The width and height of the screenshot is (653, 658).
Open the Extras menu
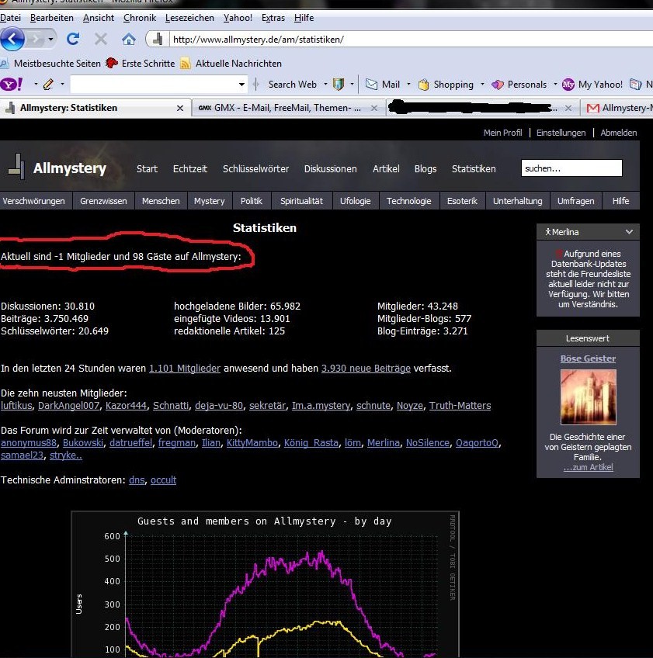coord(273,18)
